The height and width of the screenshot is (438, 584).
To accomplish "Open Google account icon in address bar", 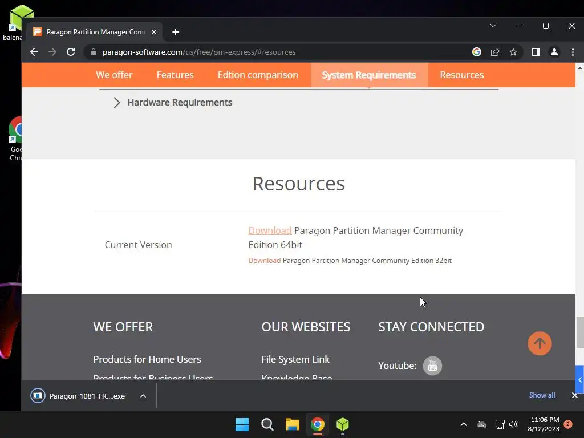I will click(476, 52).
